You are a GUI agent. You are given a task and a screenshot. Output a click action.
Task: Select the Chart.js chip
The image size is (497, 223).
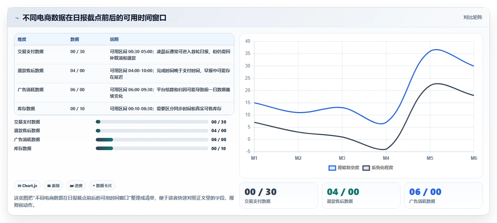(x=27, y=186)
